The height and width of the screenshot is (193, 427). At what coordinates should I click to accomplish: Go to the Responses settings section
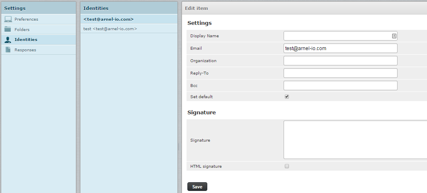click(25, 50)
